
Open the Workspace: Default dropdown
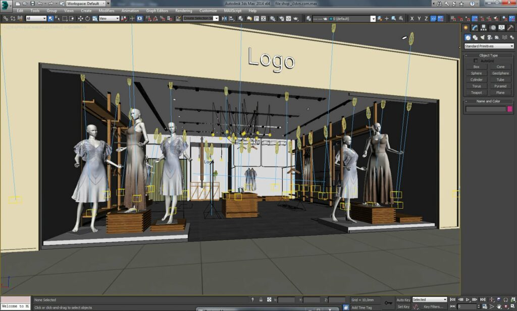click(x=86, y=4)
